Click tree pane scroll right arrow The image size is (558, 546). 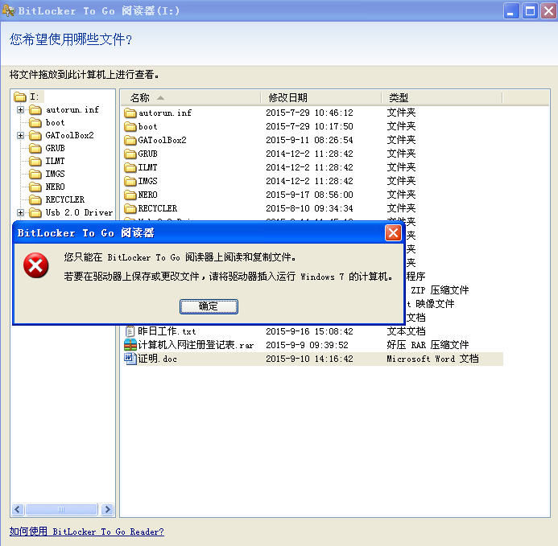tap(107, 509)
